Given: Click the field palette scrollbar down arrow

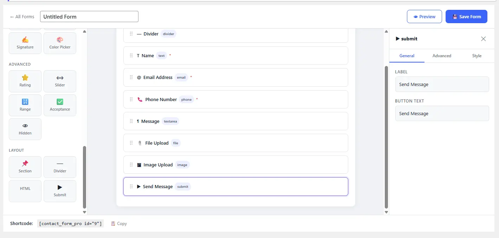Looking at the screenshot, I should [x=84, y=212].
